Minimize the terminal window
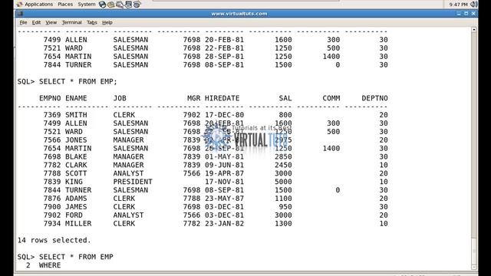The height and width of the screenshot is (276, 491). [x=459, y=14]
